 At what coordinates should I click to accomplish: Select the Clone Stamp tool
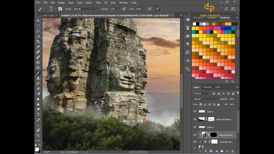coord(38,78)
